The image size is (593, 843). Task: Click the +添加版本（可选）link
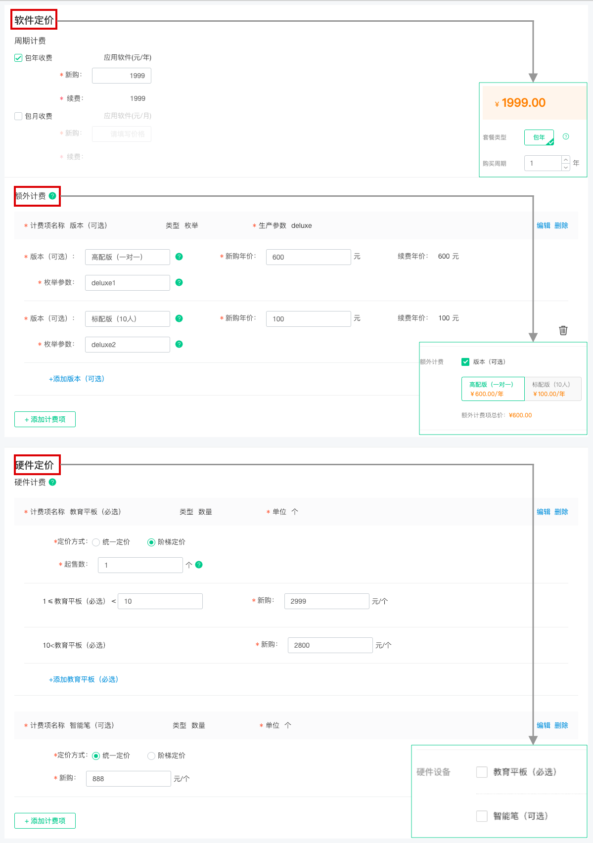[x=77, y=379]
